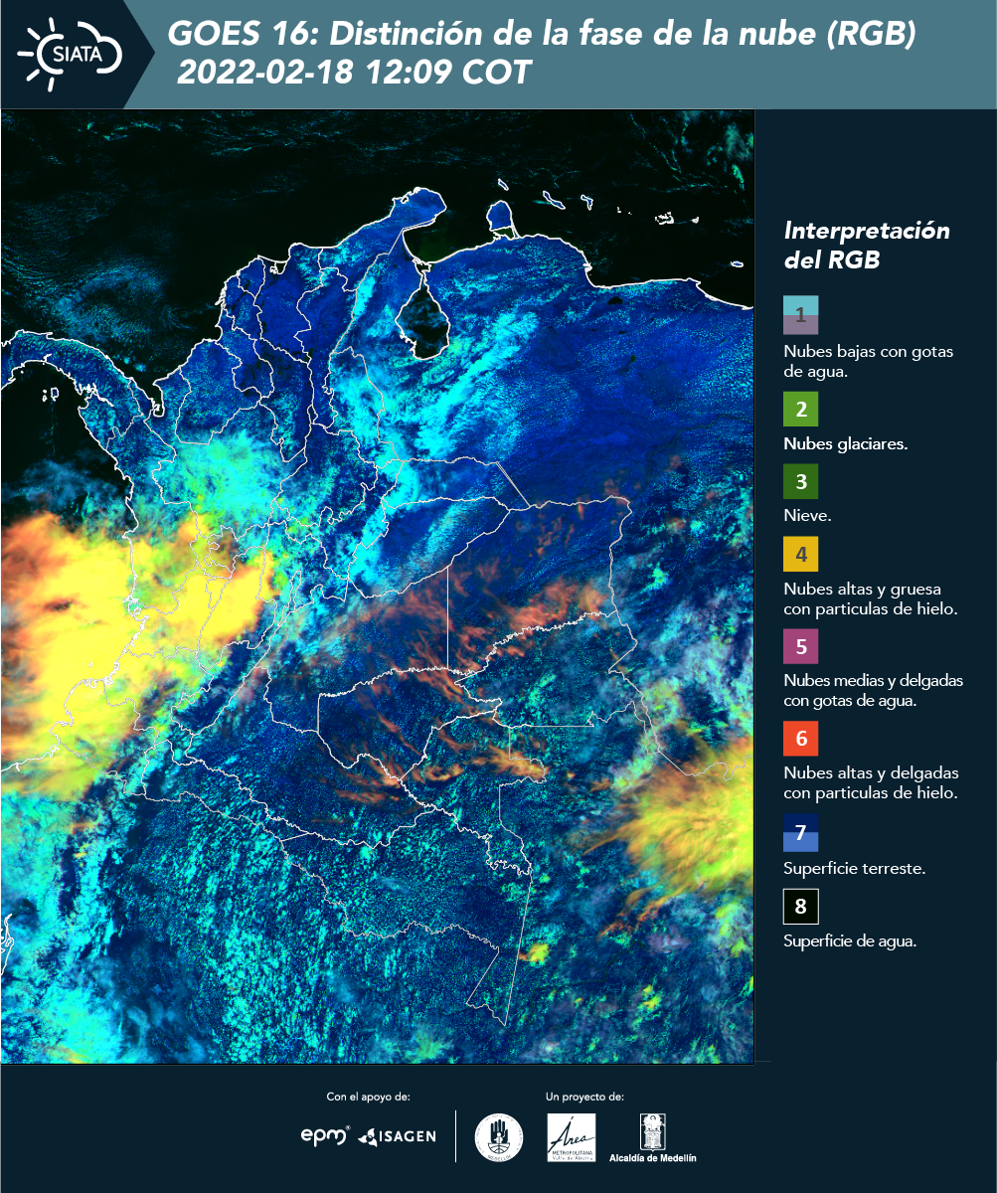The height and width of the screenshot is (1193, 997).
Task: Select dark green legend swatch number 3
Action: tap(800, 482)
